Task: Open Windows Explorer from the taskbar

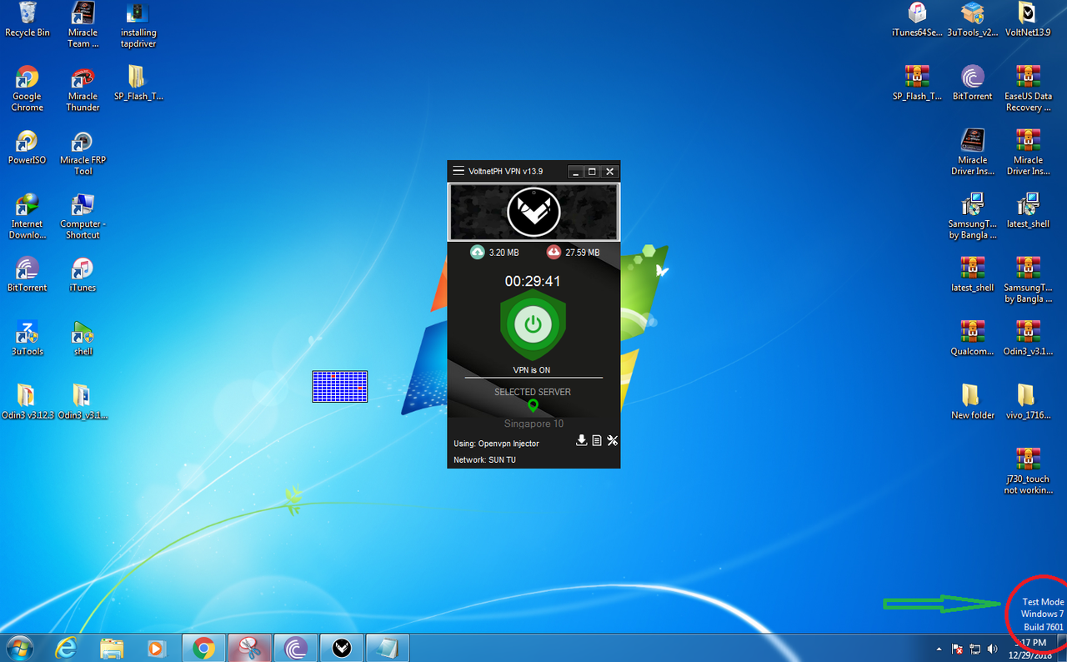Action: [x=112, y=648]
